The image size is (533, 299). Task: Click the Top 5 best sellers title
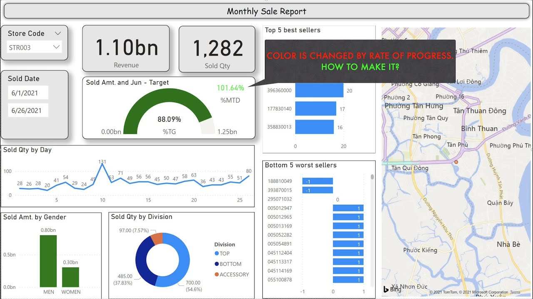pos(293,30)
